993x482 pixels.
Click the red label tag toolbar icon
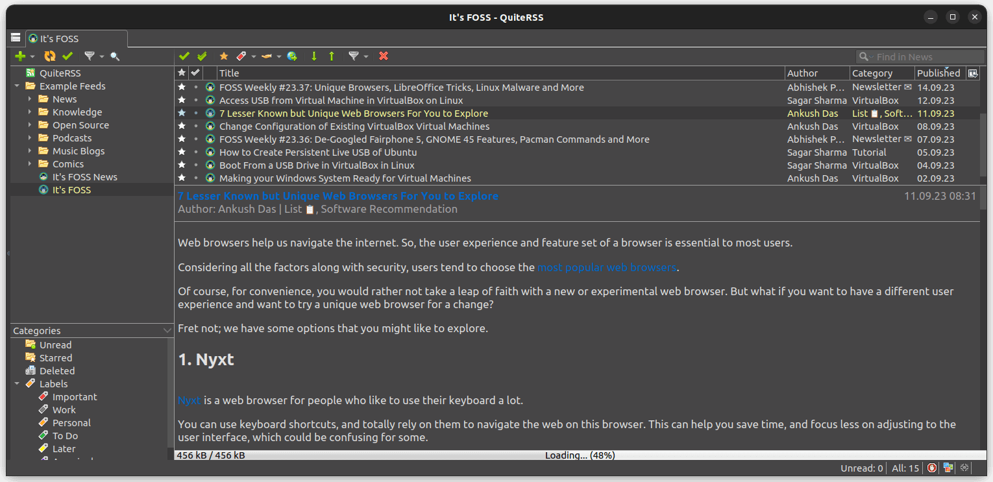click(241, 56)
